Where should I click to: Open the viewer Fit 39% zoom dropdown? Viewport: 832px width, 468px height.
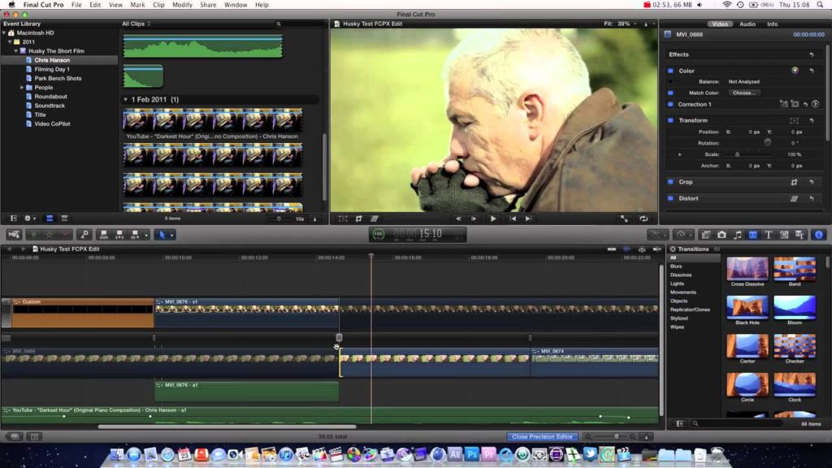(620, 24)
